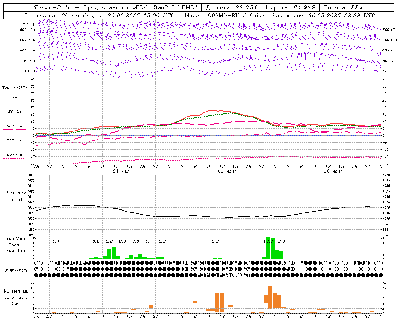Click the model name "COSMO-RU / 6.6км"
This screenshot has height=319, width=399.
[236, 15]
